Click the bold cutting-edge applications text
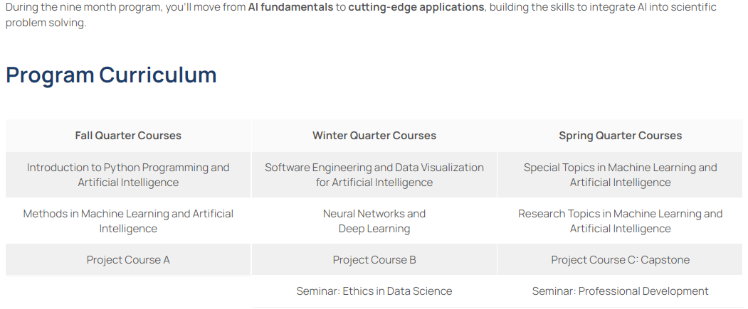This screenshot has height=309, width=748. coord(416,7)
